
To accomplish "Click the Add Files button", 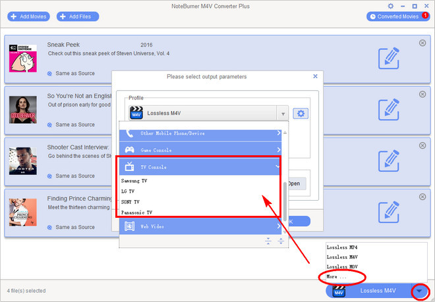I will point(78,16).
